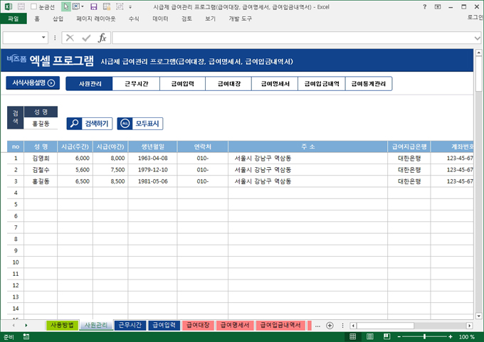Click the Save icon in quick access toolbar
484x342 pixels.
pos(94,6)
